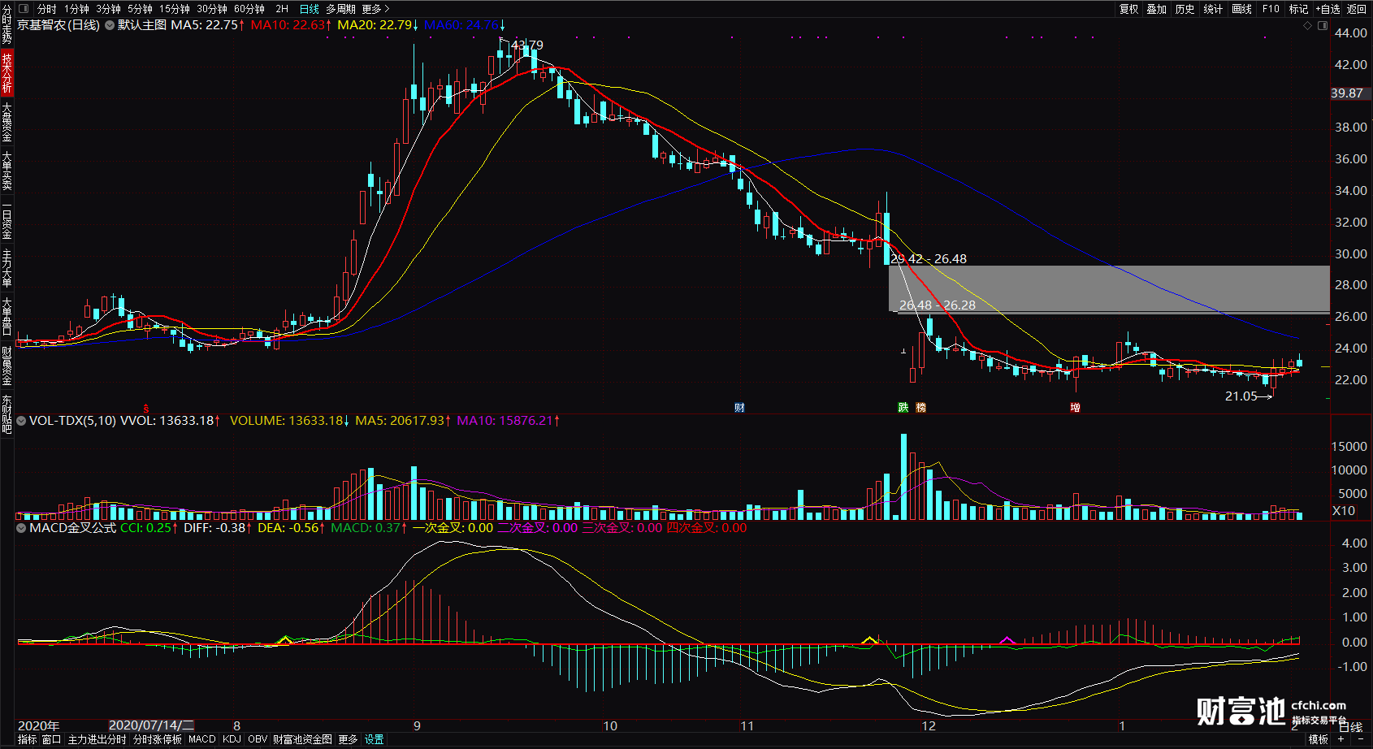
Task: Open 财富资金 in left sidebar
Action: click(6, 366)
